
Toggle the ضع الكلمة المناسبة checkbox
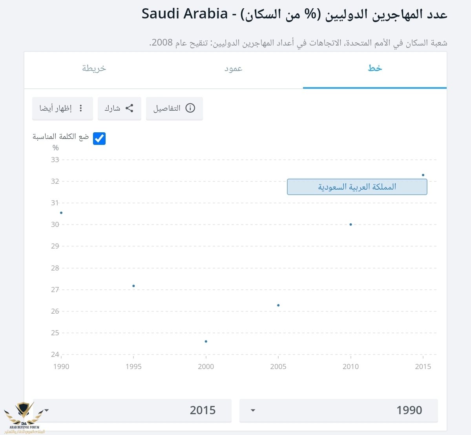click(99, 139)
